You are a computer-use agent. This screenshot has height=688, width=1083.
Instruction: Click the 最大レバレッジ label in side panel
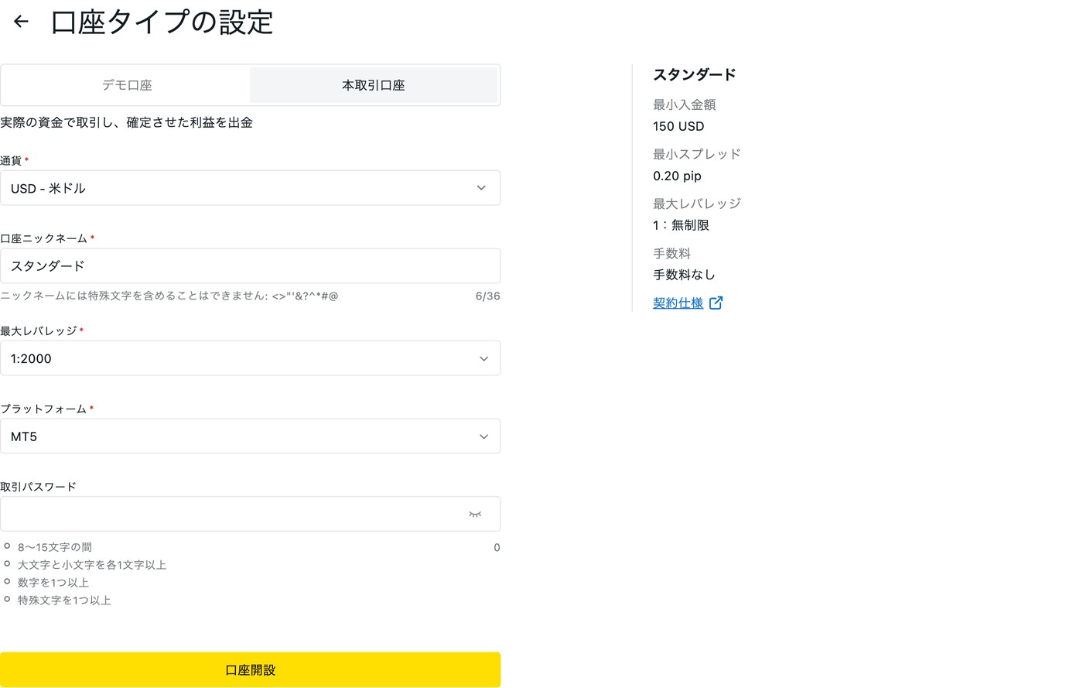pyautogui.click(x=697, y=204)
